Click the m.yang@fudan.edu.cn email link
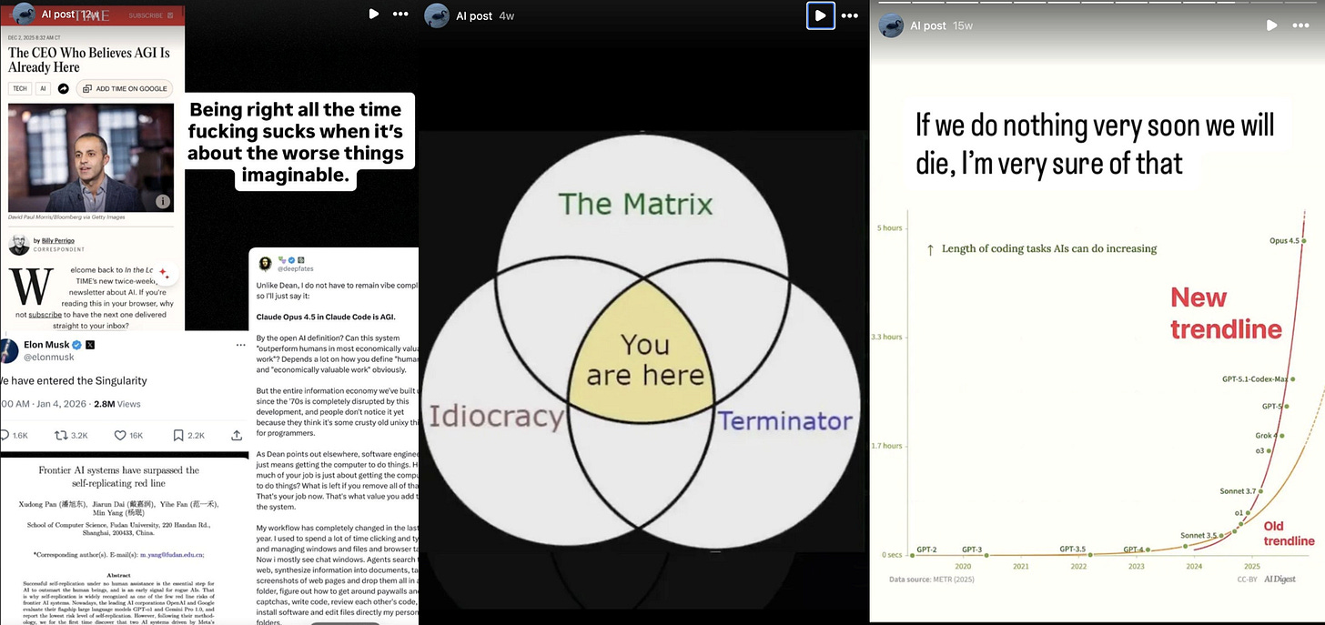The image size is (1325, 625). coord(172,554)
